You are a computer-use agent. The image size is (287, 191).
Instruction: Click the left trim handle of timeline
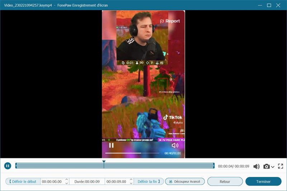click(16, 166)
